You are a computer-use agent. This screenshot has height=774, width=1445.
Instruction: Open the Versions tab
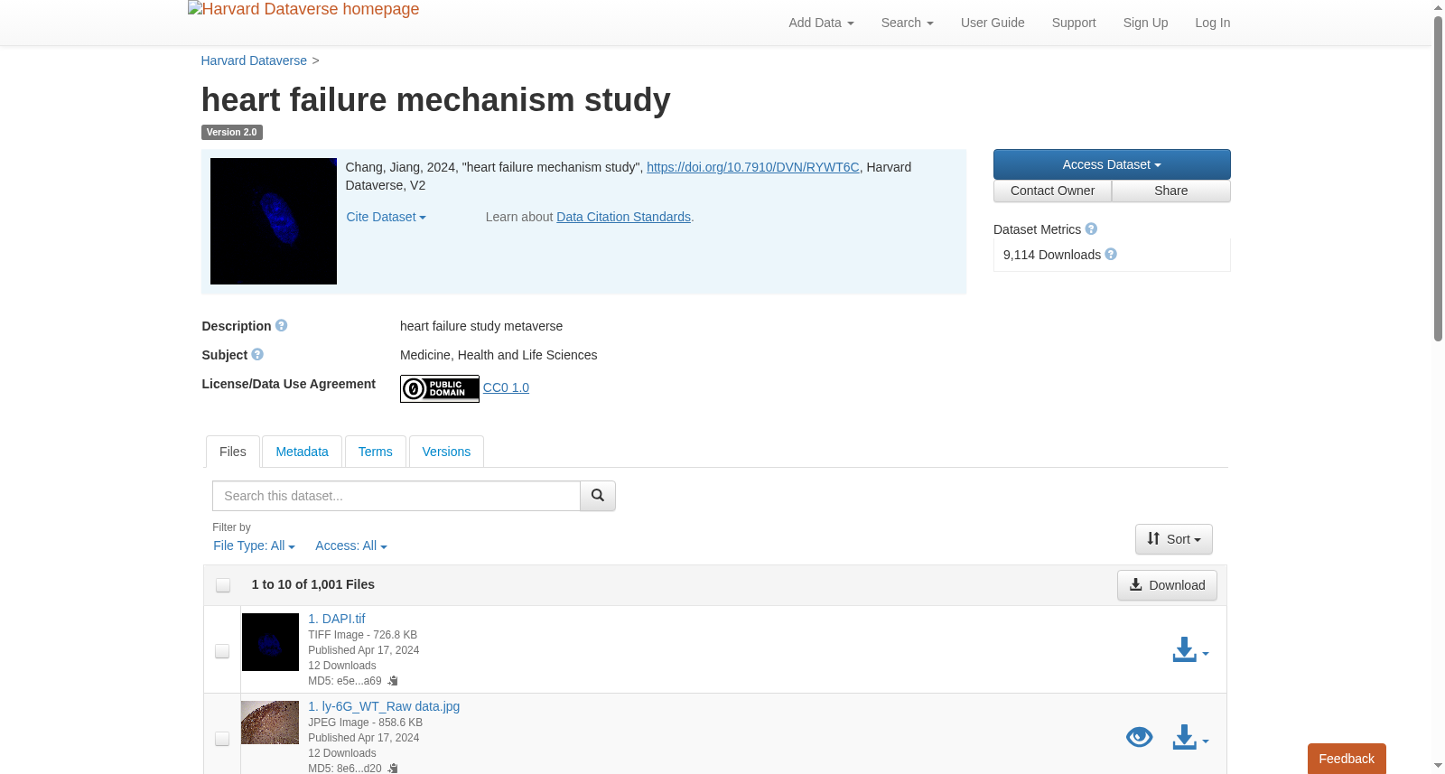(x=446, y=452)
